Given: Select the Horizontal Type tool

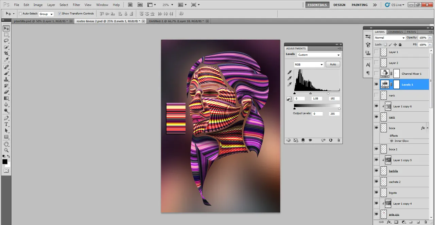Looking at the screenshot, I should 6,124.
